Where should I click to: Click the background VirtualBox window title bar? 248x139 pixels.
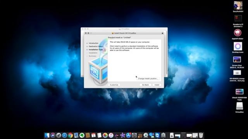coord(124,29)
